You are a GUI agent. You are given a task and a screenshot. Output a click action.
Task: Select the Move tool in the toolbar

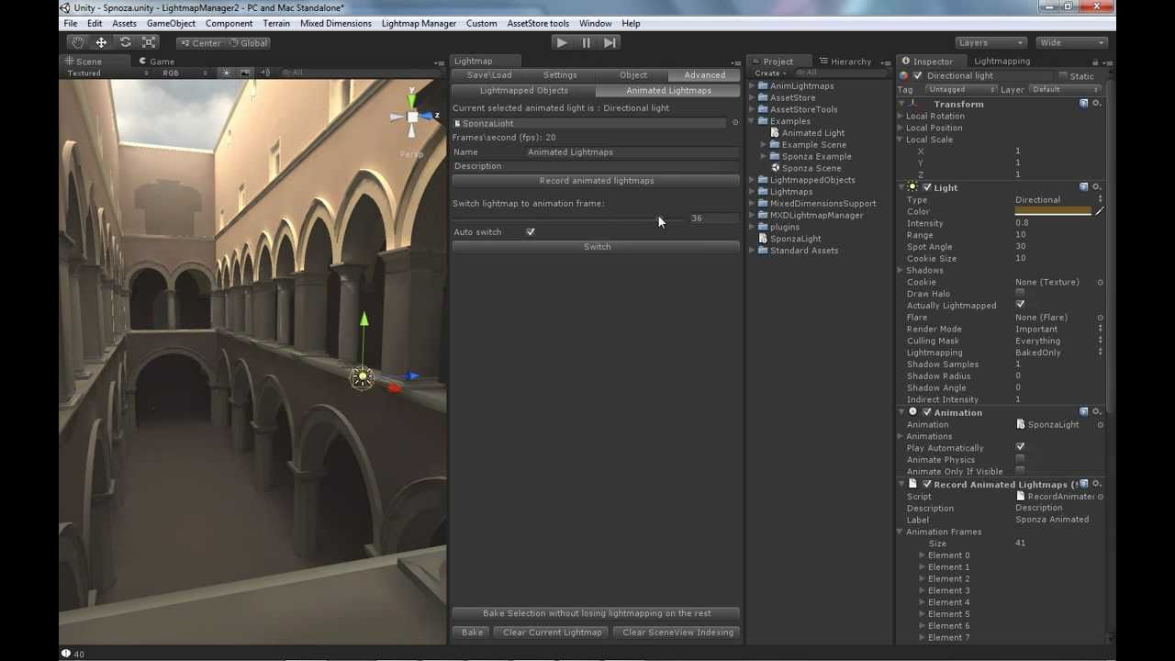click(x=101, y=42)
